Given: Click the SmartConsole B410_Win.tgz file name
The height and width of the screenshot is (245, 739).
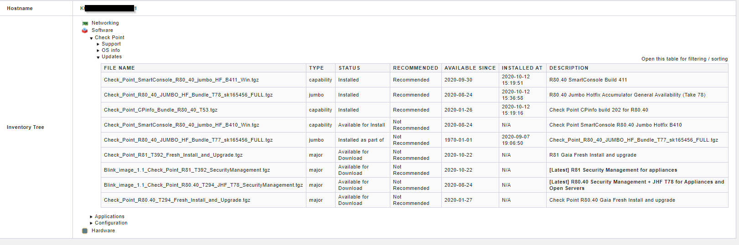Looking at the screenshot, I should pos(181,125).
